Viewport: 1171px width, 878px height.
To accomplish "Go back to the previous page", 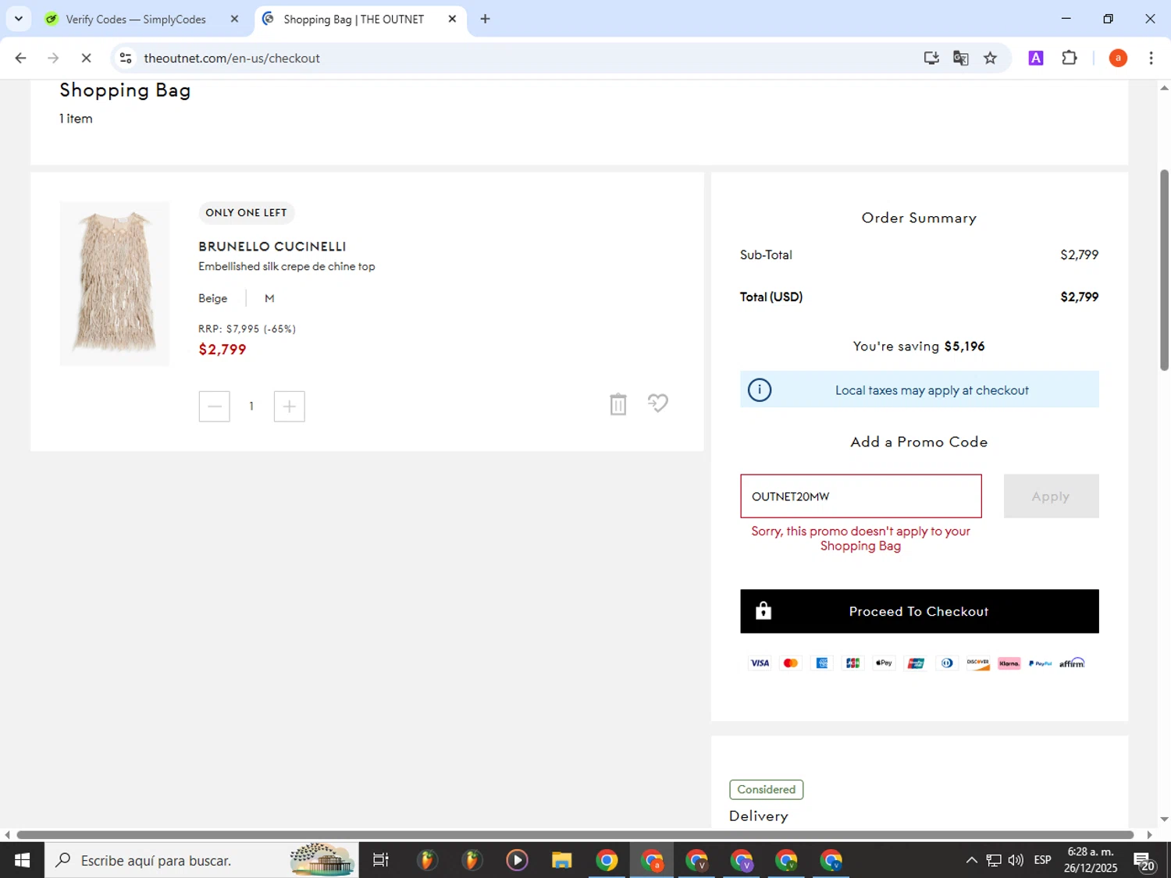I will [x=20, y=58].
